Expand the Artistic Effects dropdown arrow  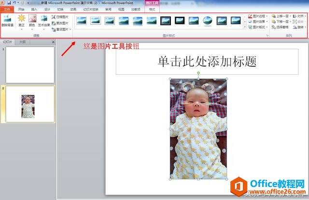point(44,29)
